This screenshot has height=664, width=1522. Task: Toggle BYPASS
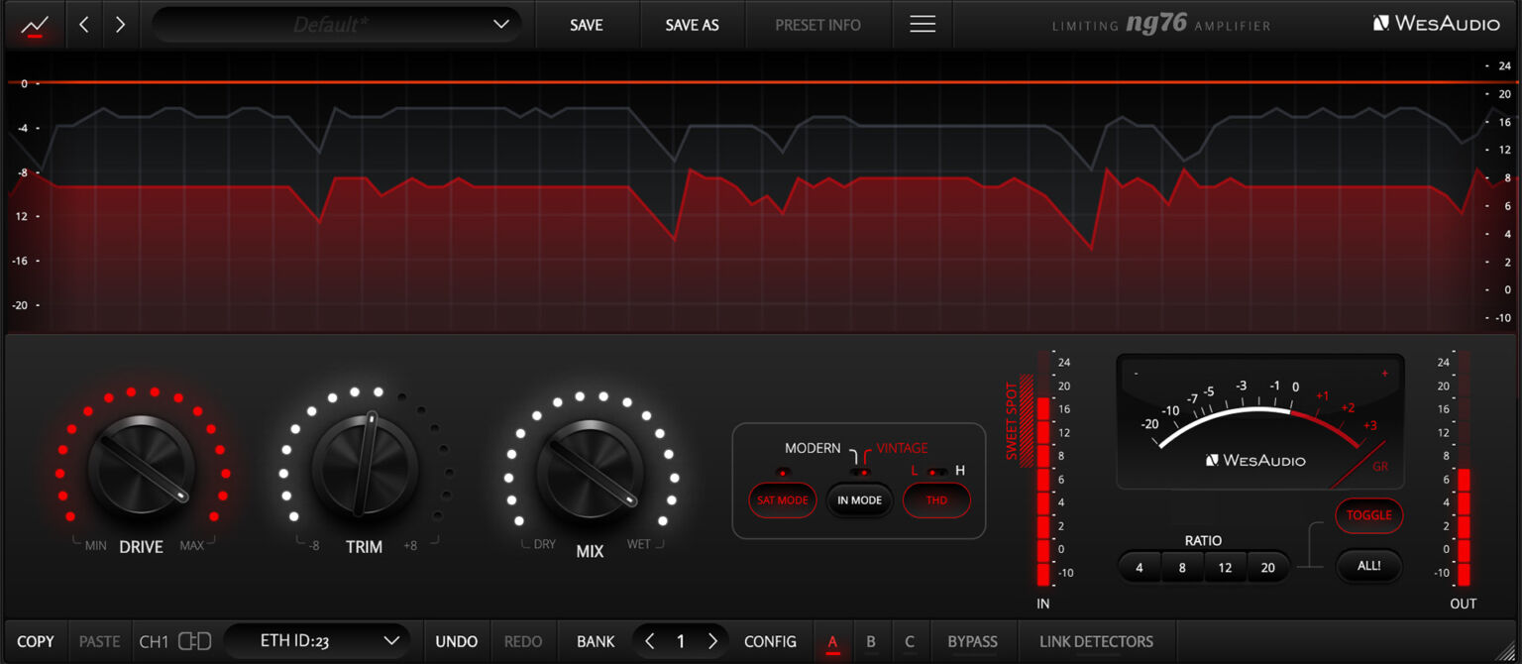(x=973, y=641)
